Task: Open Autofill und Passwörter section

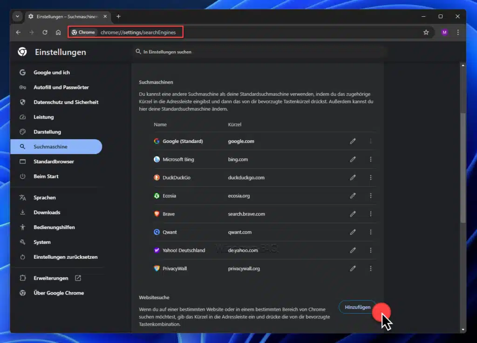Action: coord(61,87)
